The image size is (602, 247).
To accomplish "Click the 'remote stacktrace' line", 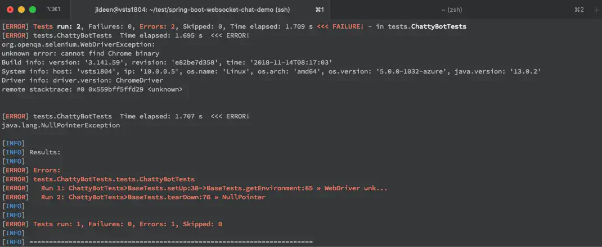I will [92, 89].
